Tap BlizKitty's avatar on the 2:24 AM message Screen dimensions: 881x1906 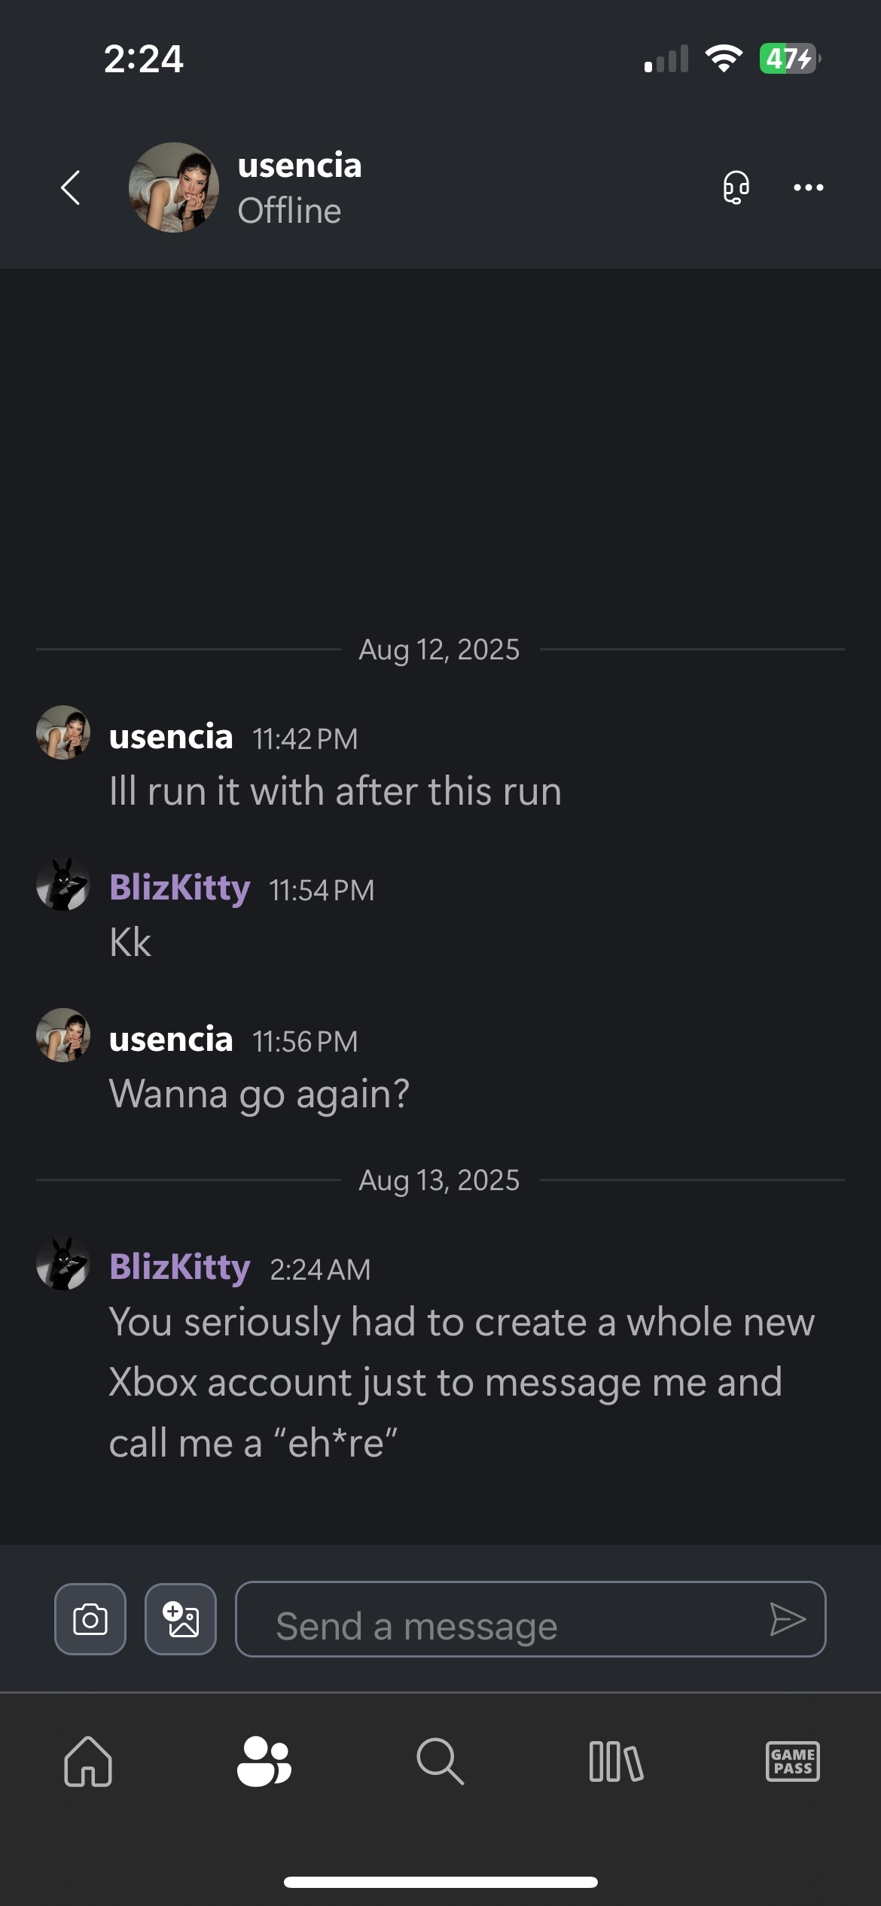tap(63, 1264)
